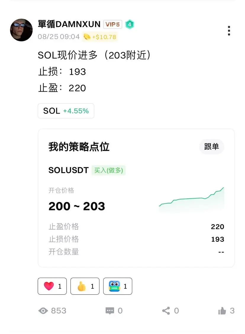Open the SOLUSDT price mini chart
The height and width of the screenshot is (334, 245).
tap(191, 199)
